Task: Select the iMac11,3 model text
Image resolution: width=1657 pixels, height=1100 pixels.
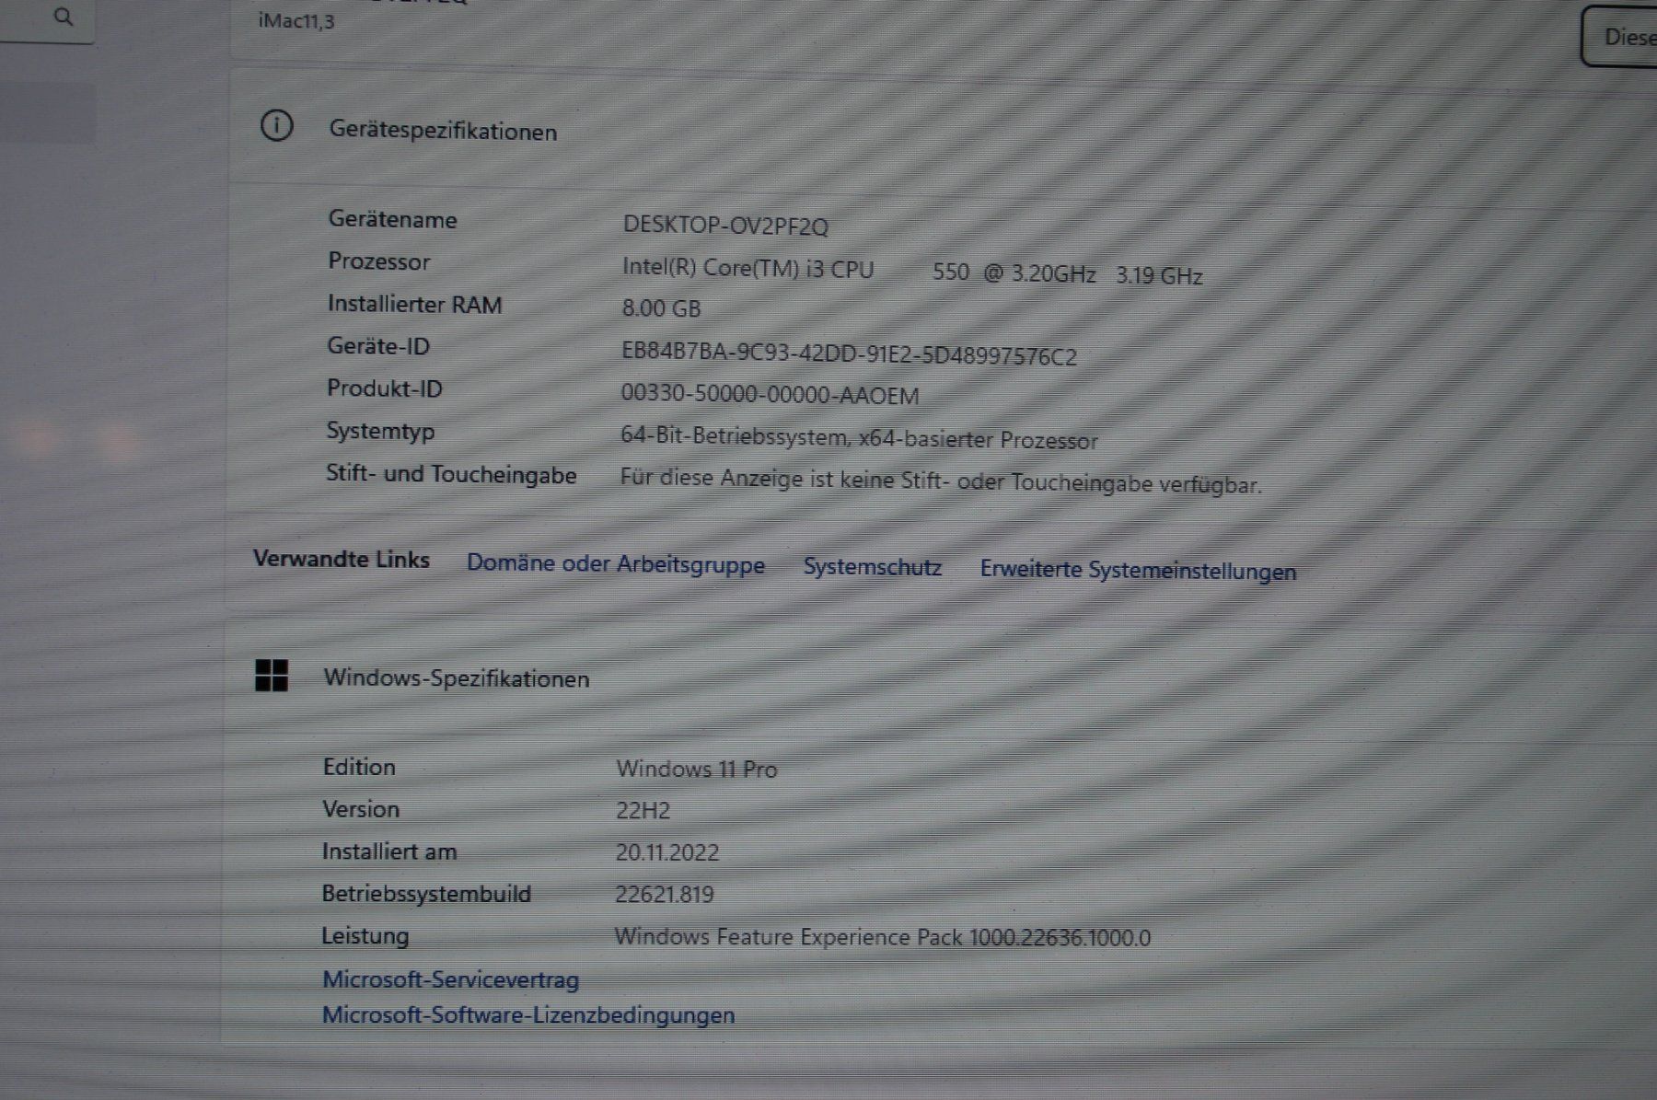Action: tap(296, 20)
